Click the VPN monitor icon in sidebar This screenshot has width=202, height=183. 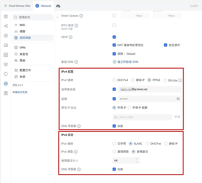[16, 48]
